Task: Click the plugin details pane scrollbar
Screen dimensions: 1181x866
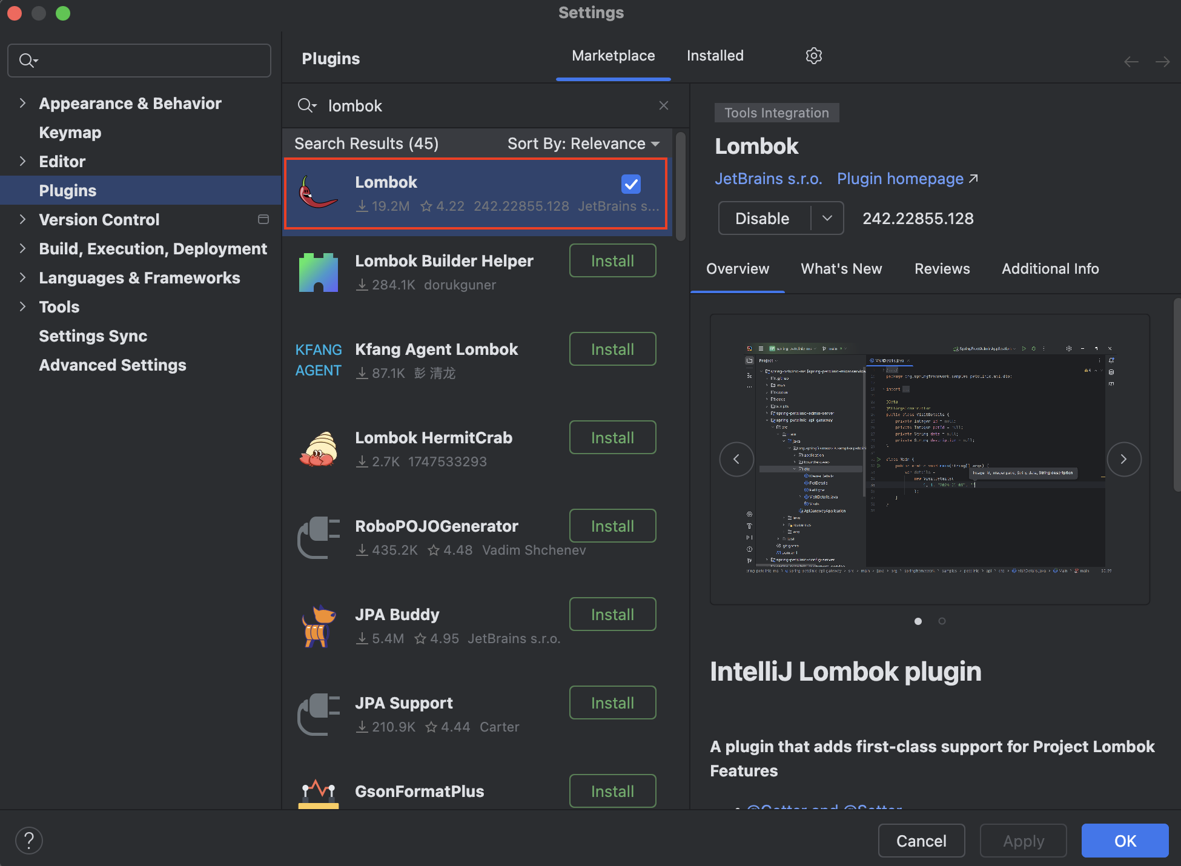Action: click(1176, 394)
